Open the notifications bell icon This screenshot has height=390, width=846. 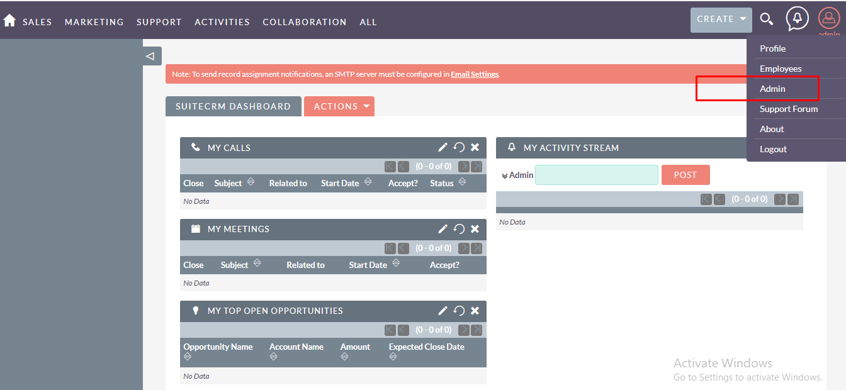click(798, 18)
